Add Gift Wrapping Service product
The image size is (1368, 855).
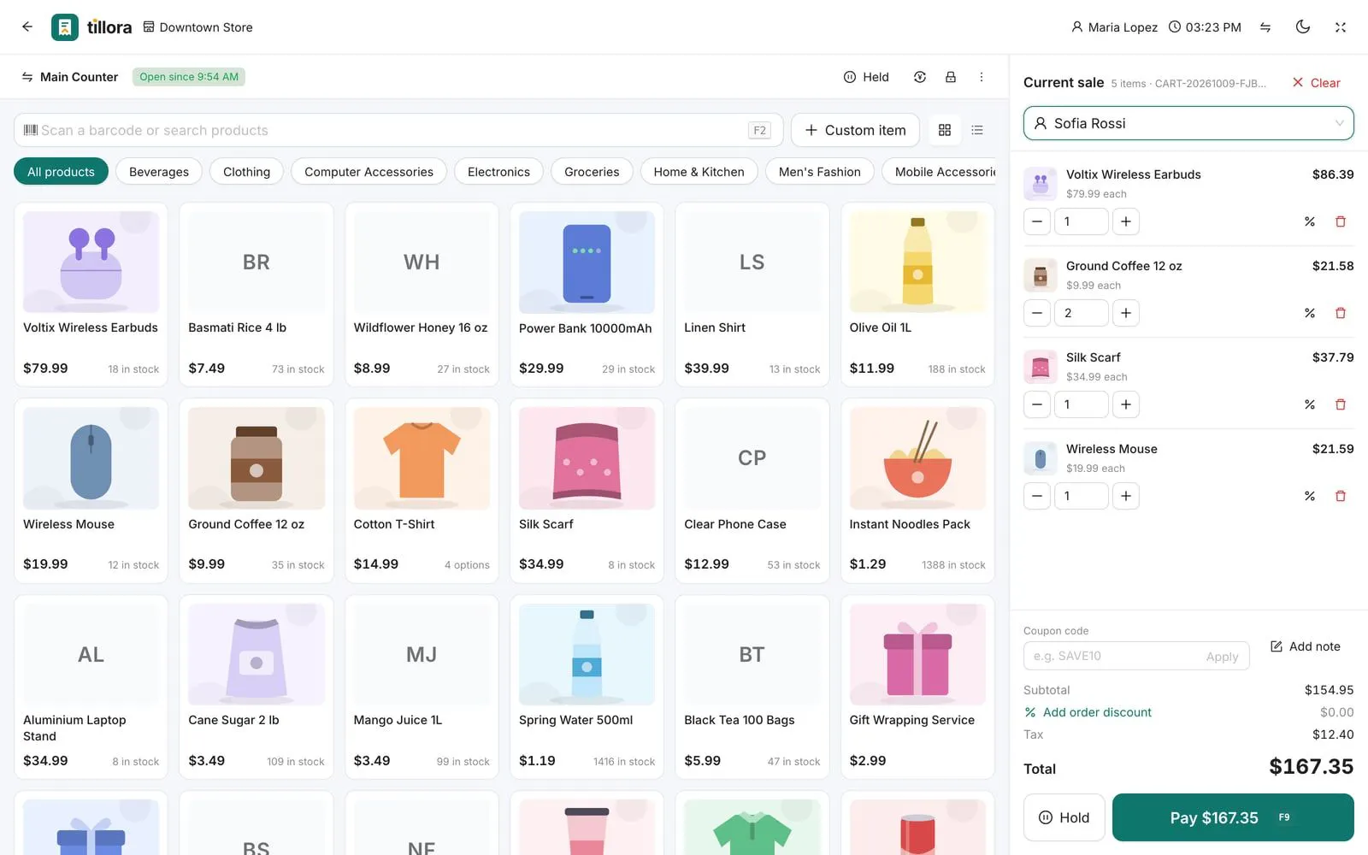[917, 687]
